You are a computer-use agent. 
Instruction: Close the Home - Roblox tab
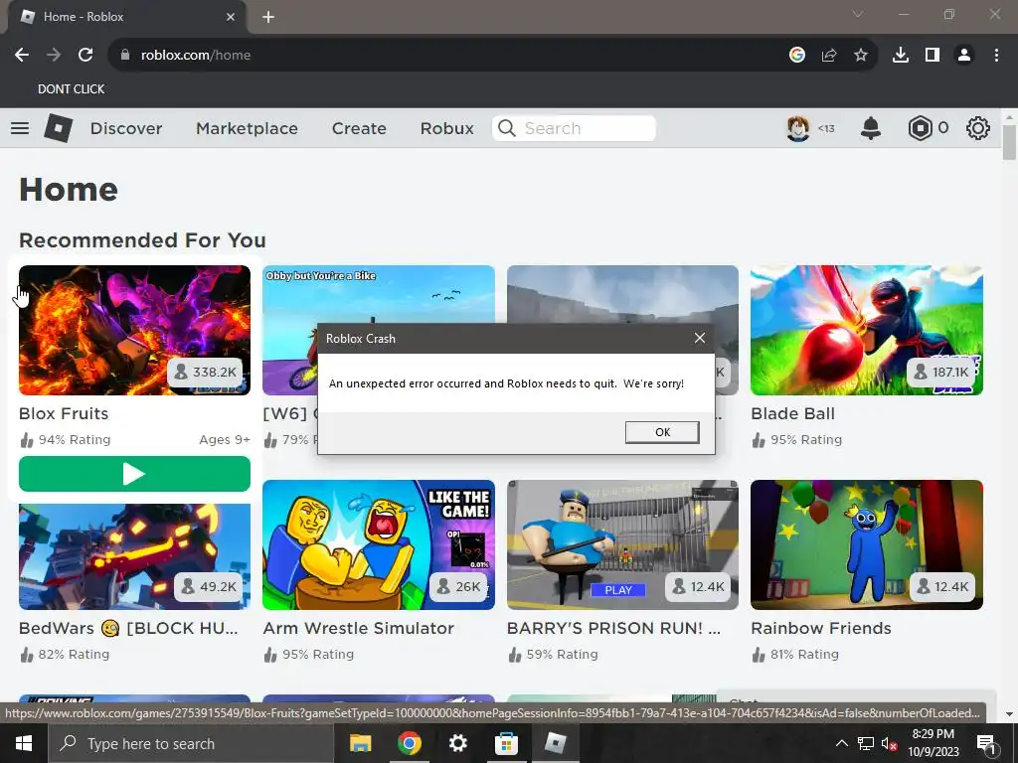coord(231,17)
